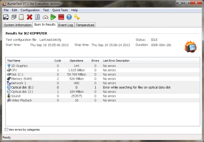Click the Optical disk (E:) error count '1'
The width and height of the screenshot is (204, 142).
[95, 87]
